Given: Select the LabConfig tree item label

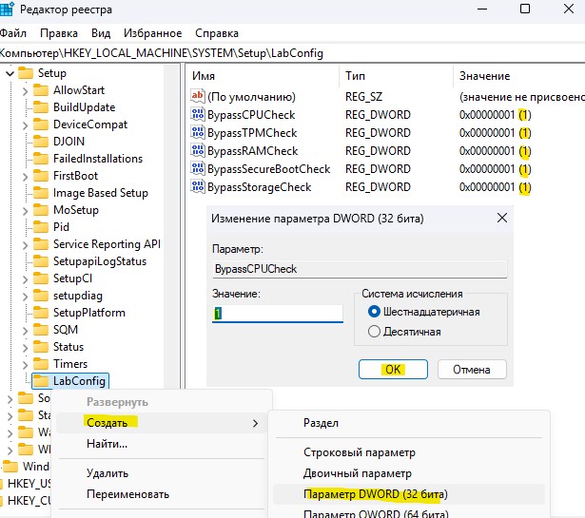Looking at the screenshot, I should 79,381.
